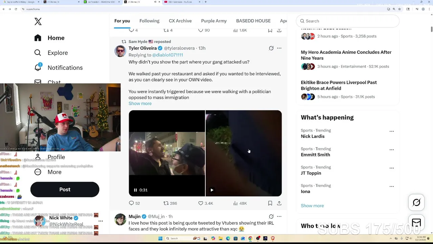
Task: Like Tyler Oliveira's post with 3.4K likes
Action: [206, 203]
